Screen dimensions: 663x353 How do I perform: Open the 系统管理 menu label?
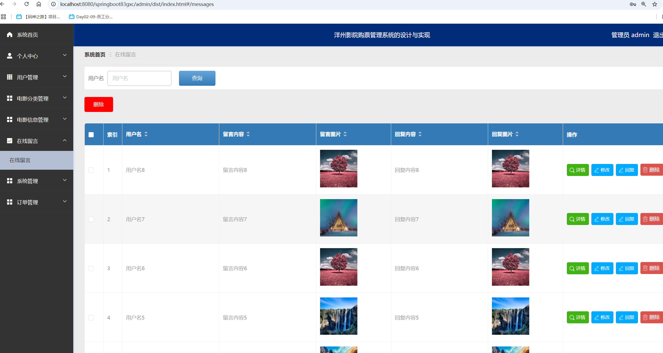pyautogui.click(x=28, y=181)
